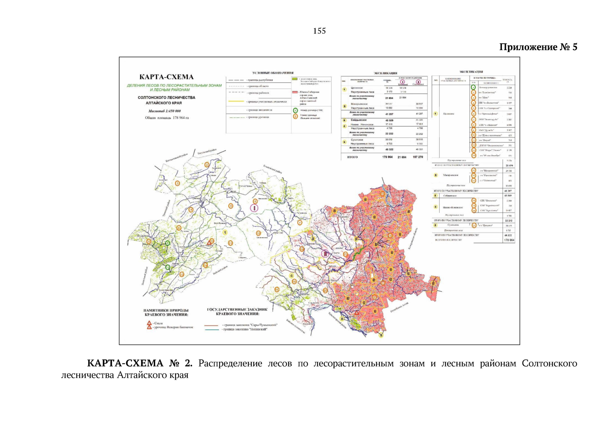Click orange circle 7 on the map

click(x=300, y=223)
